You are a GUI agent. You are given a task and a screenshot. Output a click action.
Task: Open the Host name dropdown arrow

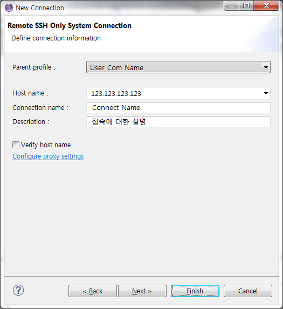click(266, 93)
